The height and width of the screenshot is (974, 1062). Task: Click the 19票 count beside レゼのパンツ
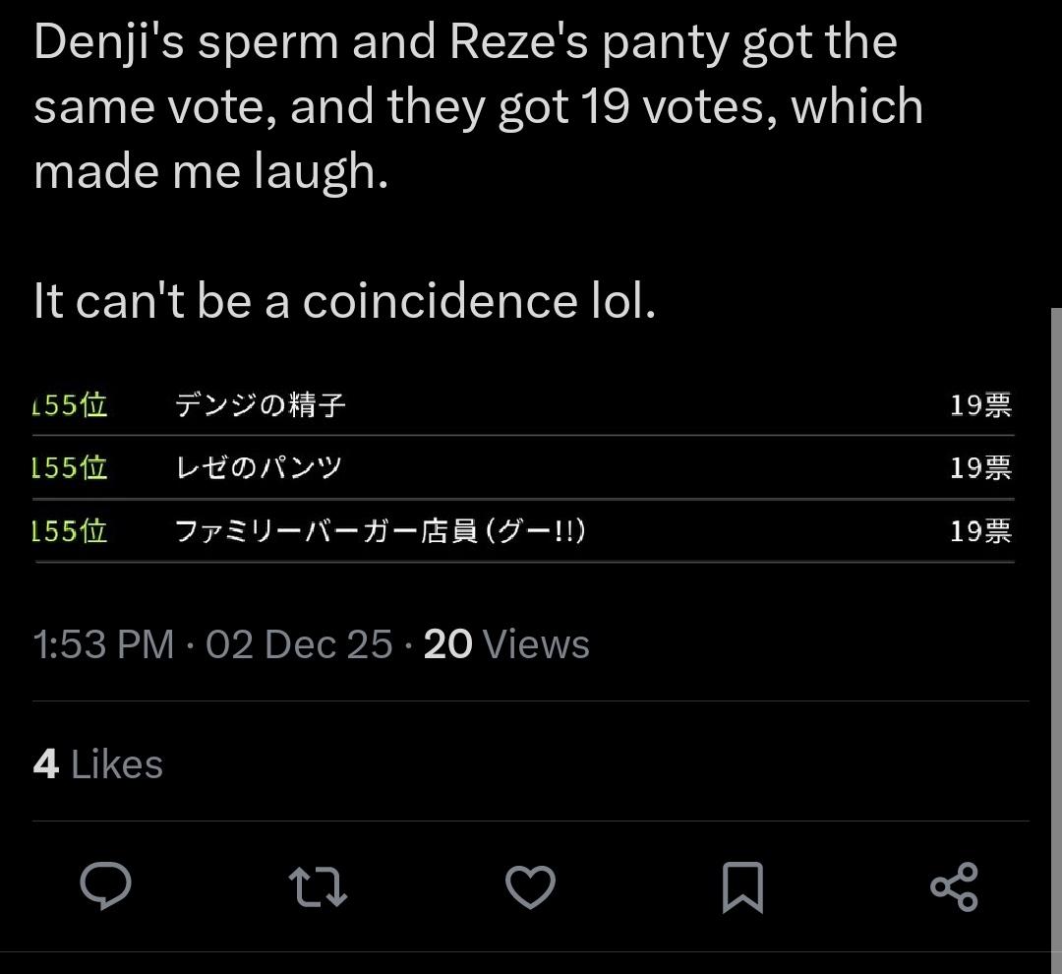click(x=980, y=467)
